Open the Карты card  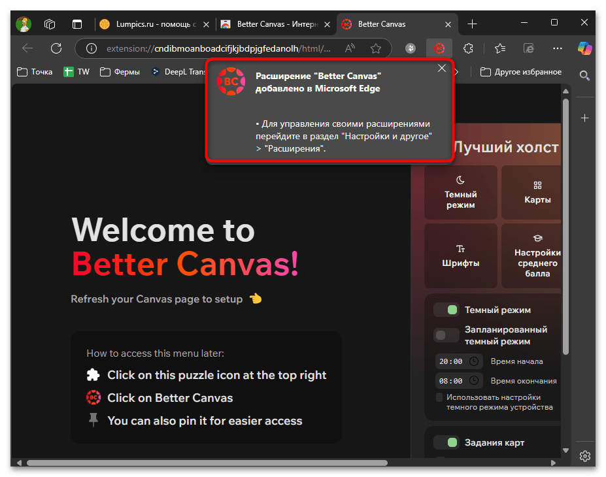point(531,192)
